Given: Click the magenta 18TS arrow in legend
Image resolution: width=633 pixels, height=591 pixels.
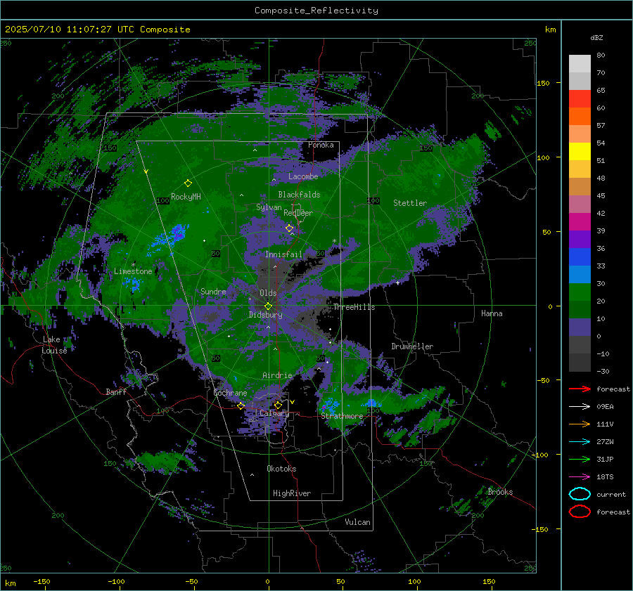Looking at the screenshot, I should [x=580, y=476].
